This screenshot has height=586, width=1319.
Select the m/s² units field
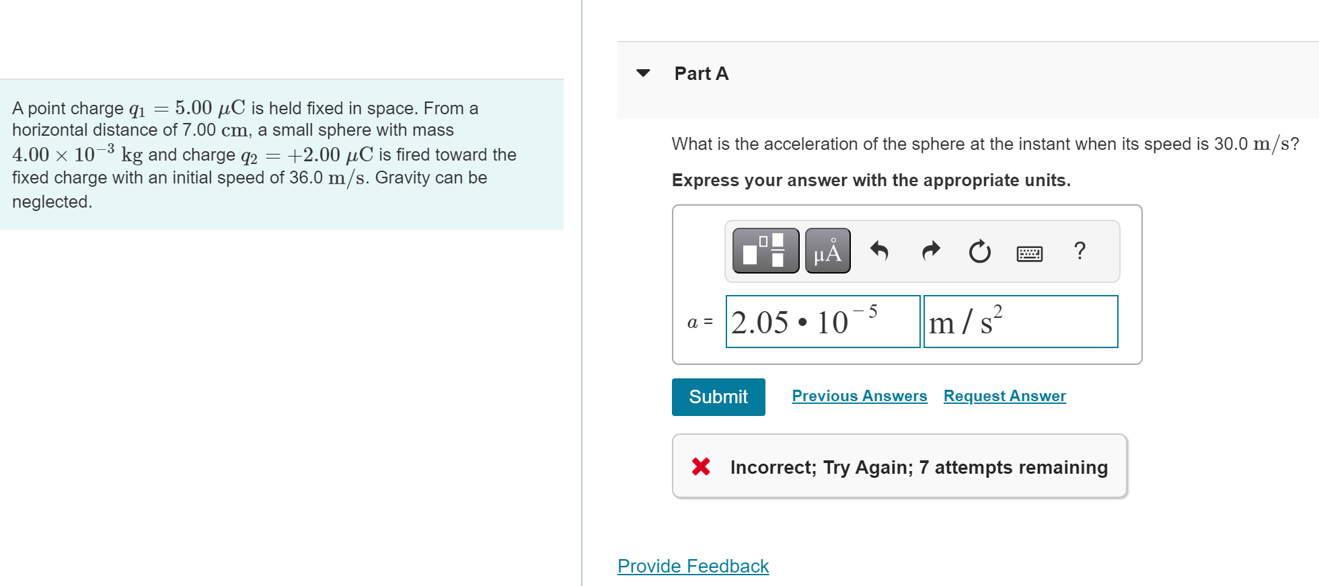(1020, 322)
